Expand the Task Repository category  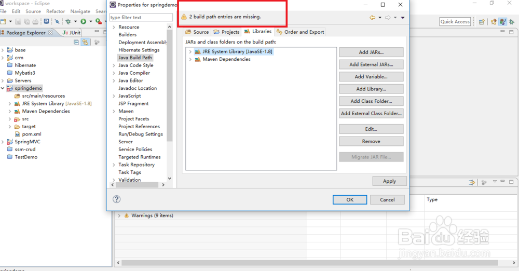(114, 165)
